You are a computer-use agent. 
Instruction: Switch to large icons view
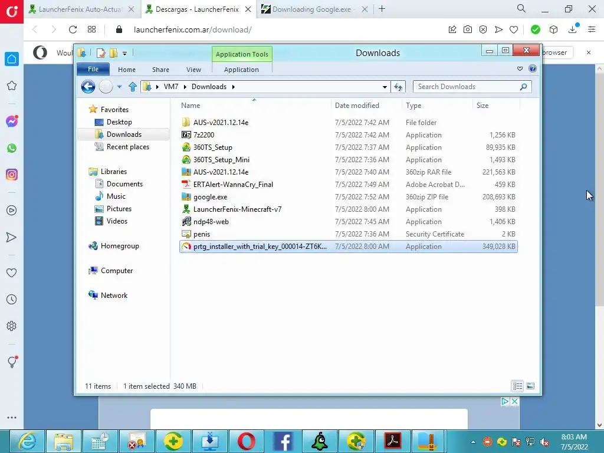click(x=530, y=386)
